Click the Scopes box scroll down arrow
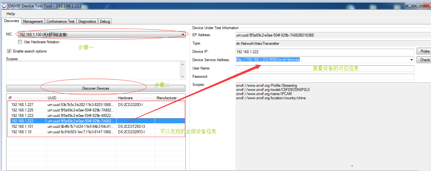This screenshot has width=431, height=171. (x=183, y=77)
